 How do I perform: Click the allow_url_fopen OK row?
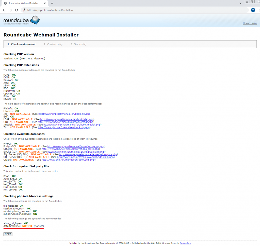coord(15,223)
